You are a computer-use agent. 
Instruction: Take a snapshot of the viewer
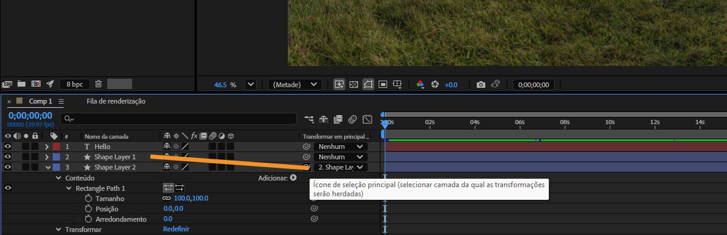(x=480, y=85)
